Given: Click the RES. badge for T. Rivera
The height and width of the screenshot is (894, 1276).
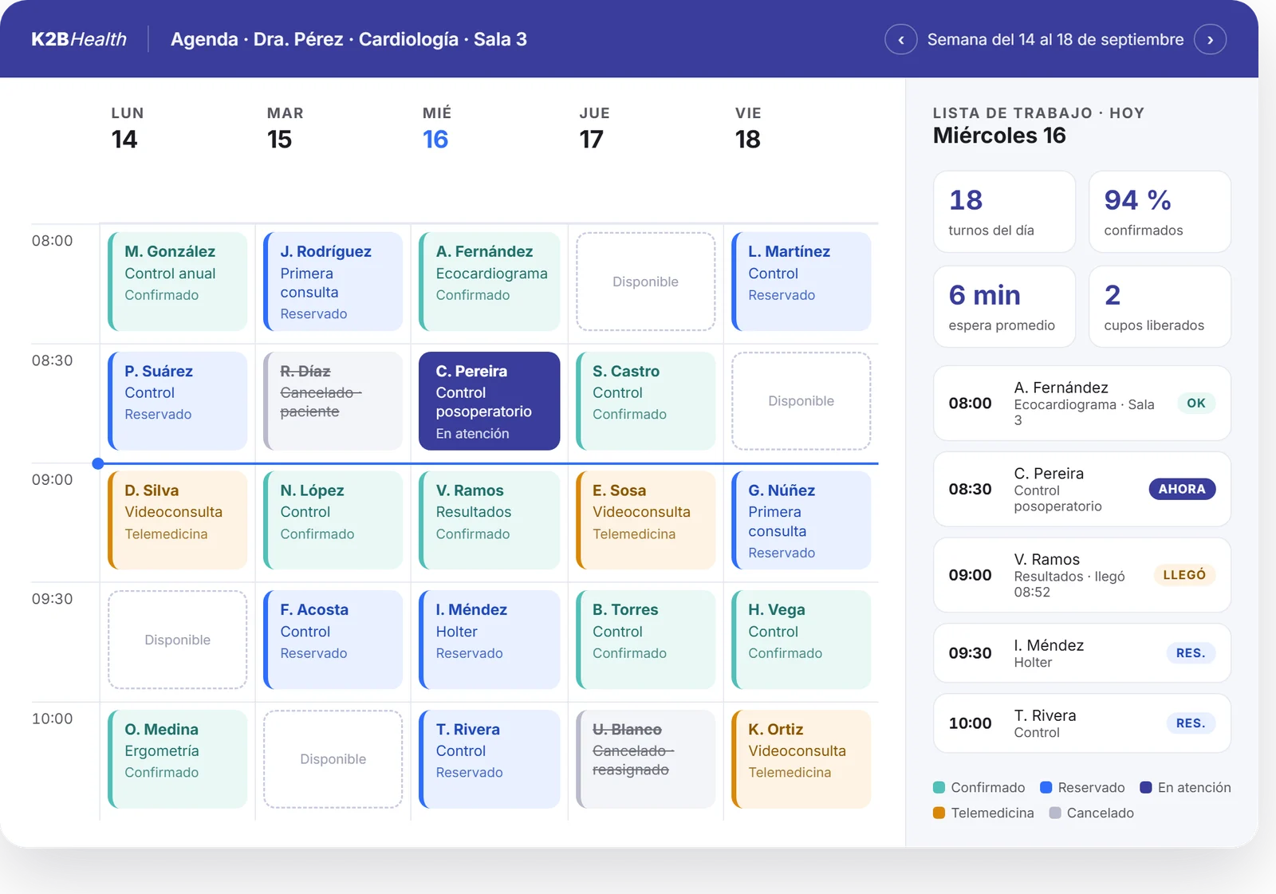Looking at the screenshot, I should [x=1191, y=723].
